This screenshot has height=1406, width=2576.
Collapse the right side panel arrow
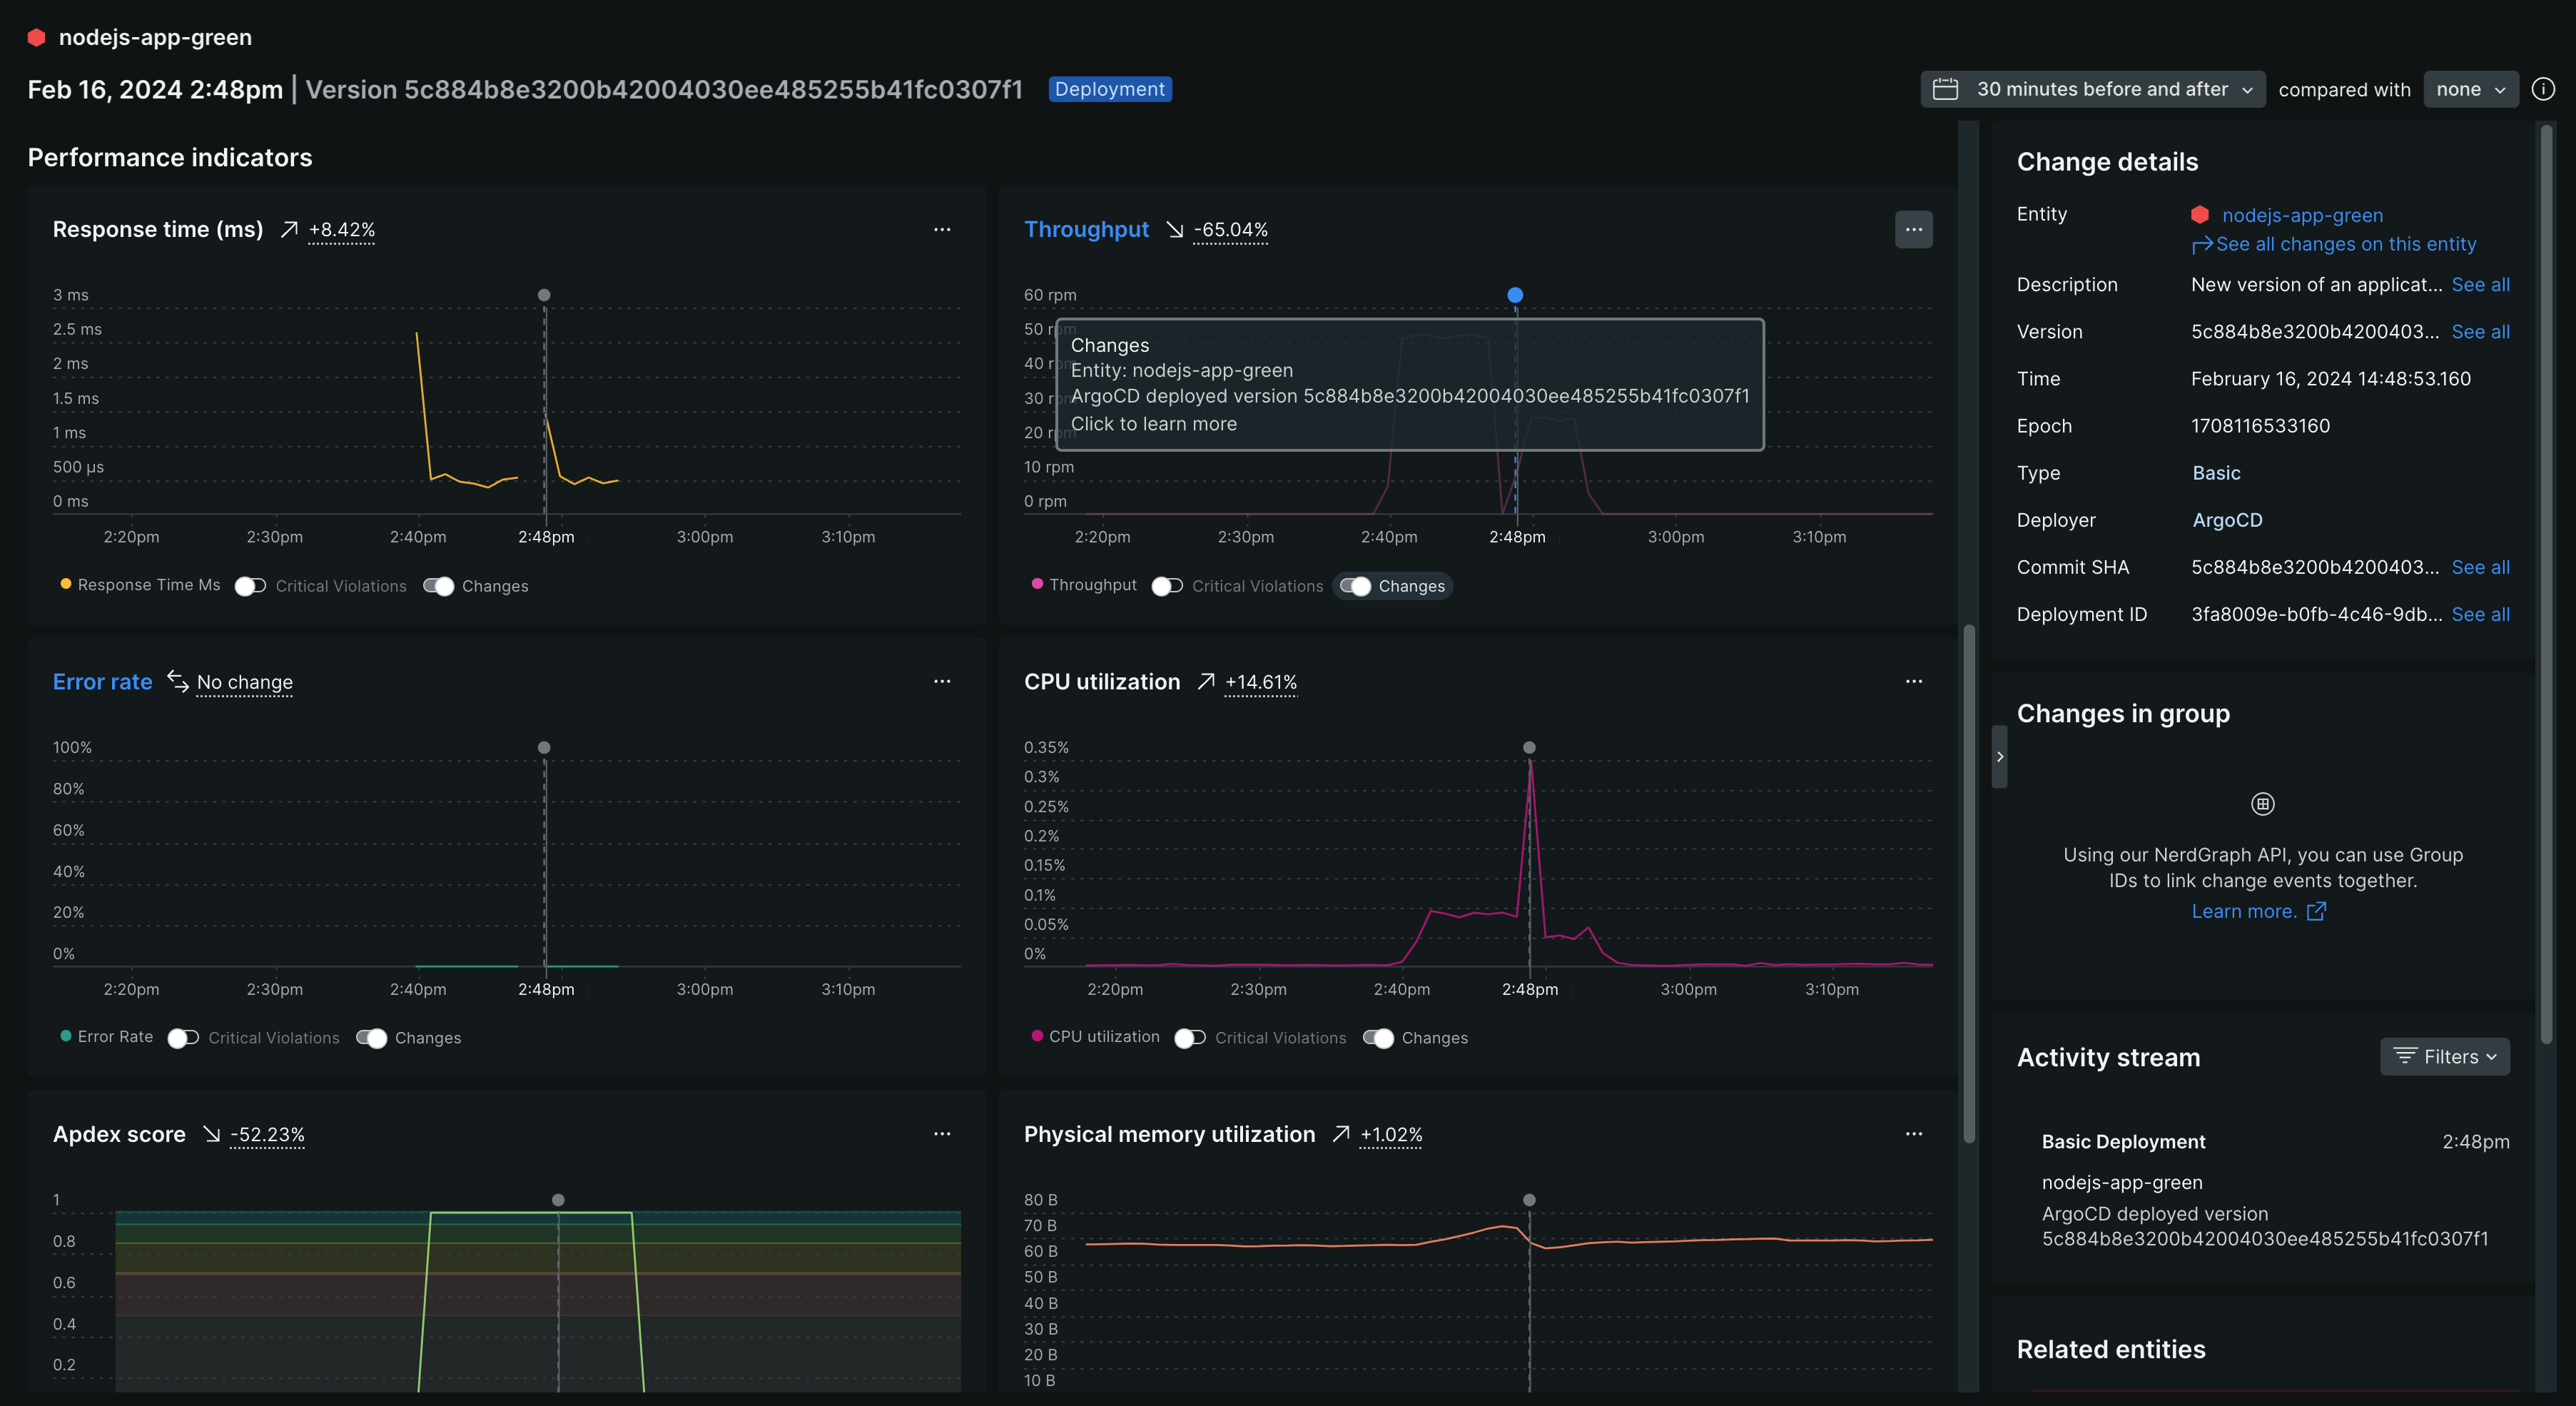(x=1999, y=756)
